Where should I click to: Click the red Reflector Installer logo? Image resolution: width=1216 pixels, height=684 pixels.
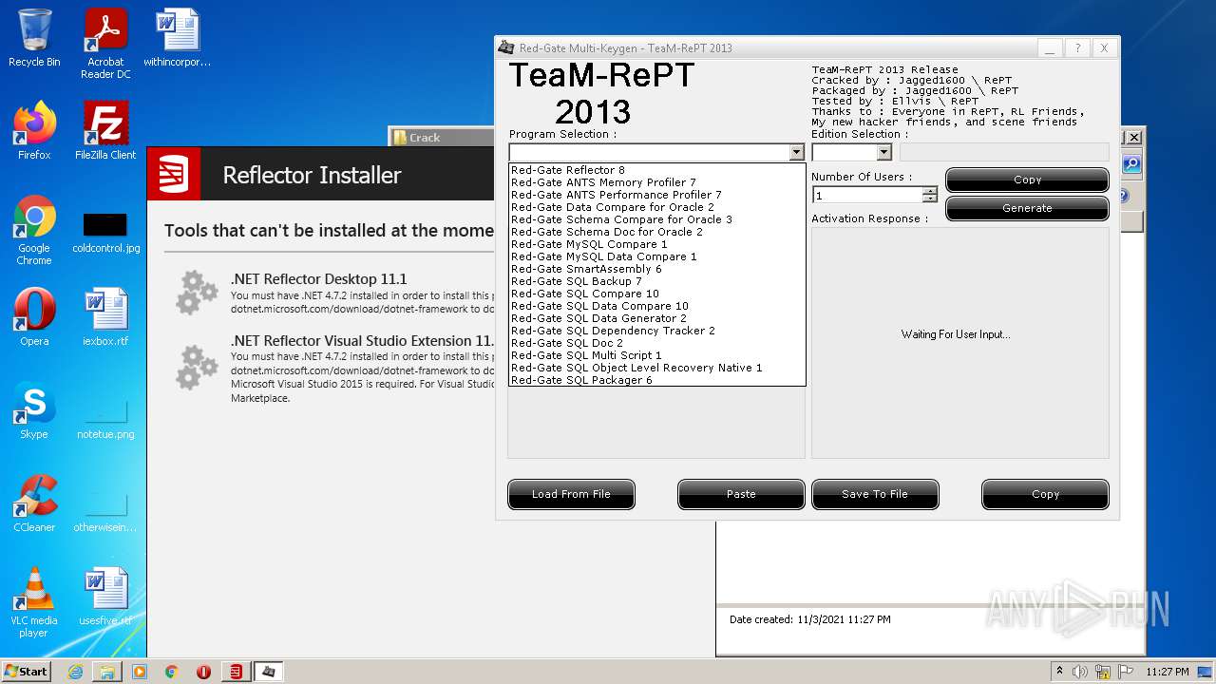click(x=174, y=174)
